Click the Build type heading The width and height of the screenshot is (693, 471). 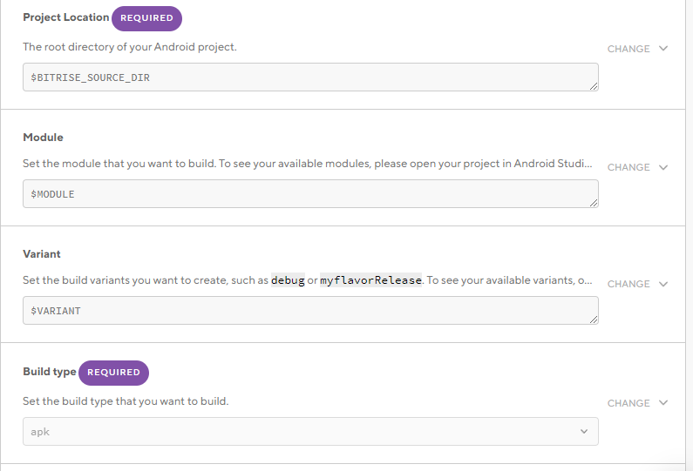[50, 372]
